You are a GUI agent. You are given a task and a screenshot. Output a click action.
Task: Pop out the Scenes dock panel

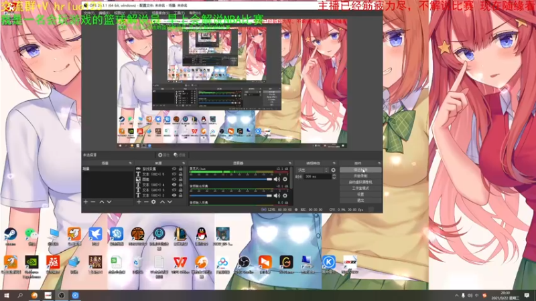(130, 163)
